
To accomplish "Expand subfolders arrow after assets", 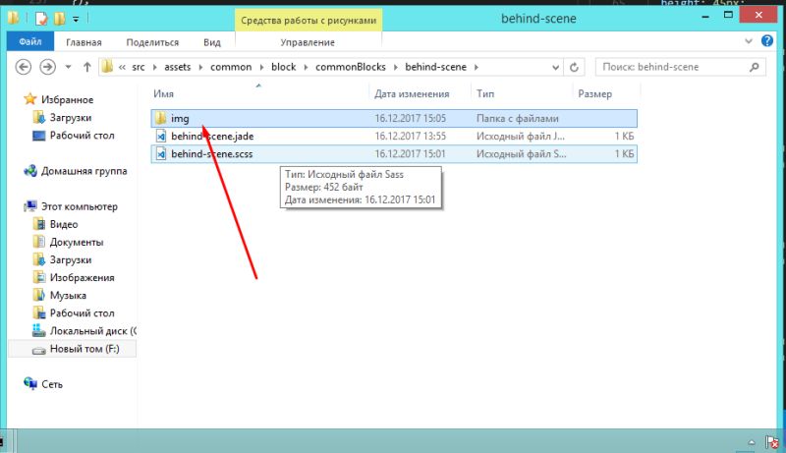I will (x=200, y=67).
